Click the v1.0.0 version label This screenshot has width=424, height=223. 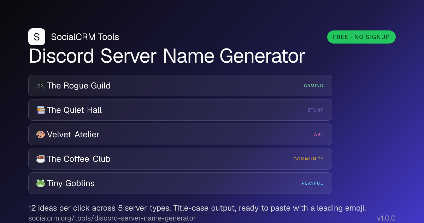386,218
